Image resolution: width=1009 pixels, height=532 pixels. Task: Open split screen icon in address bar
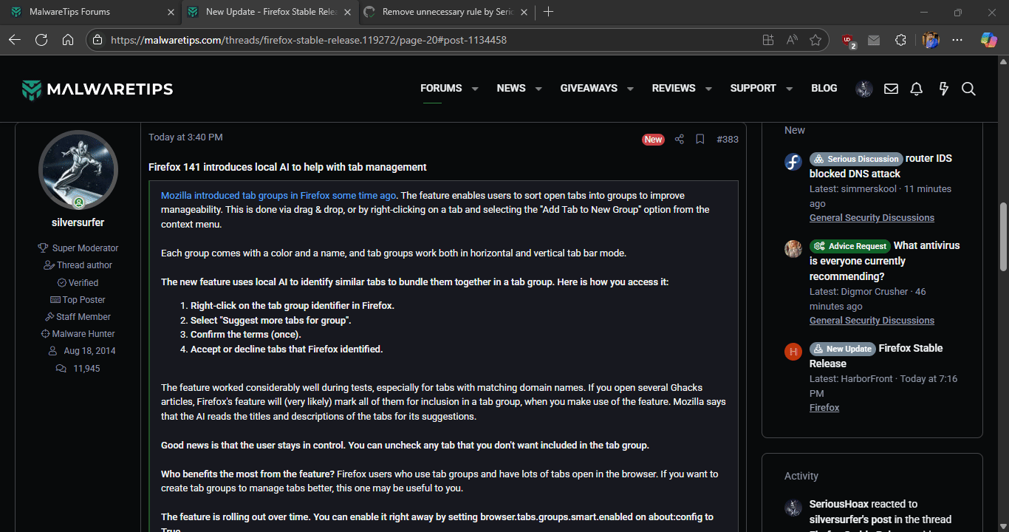768,40
